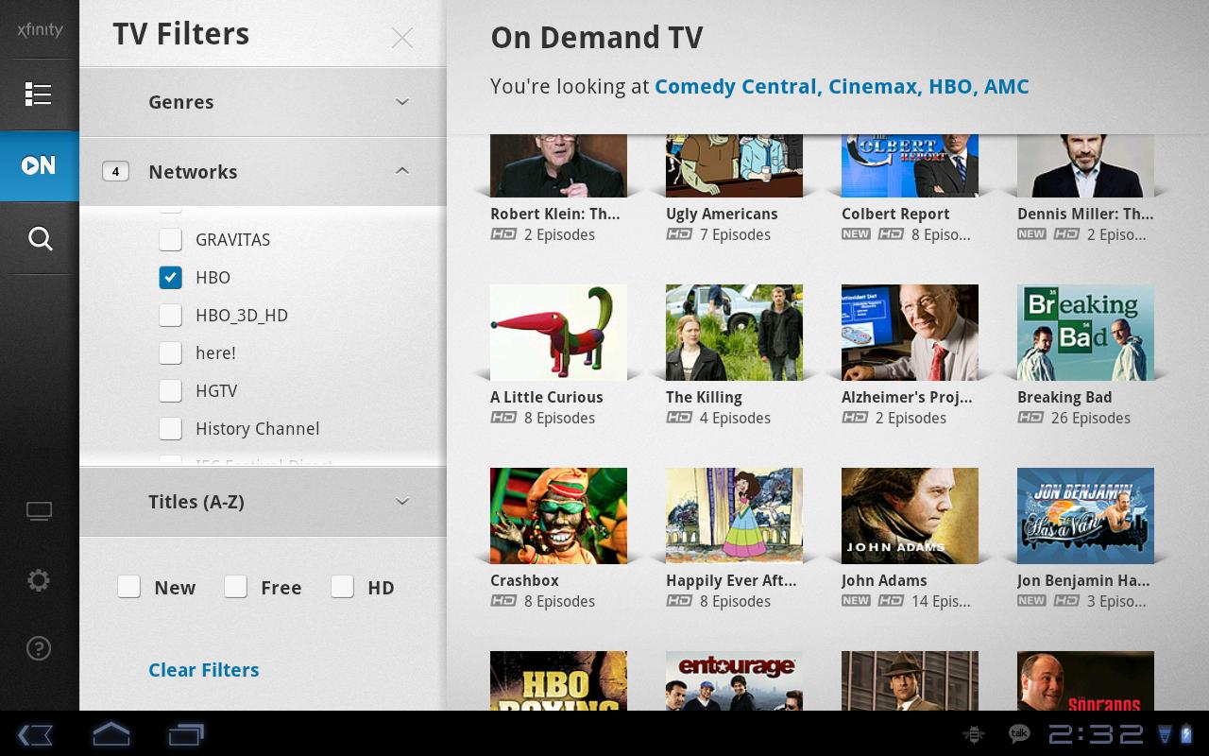
Task: Expand the Genres filter chevron
Action: 402,102
